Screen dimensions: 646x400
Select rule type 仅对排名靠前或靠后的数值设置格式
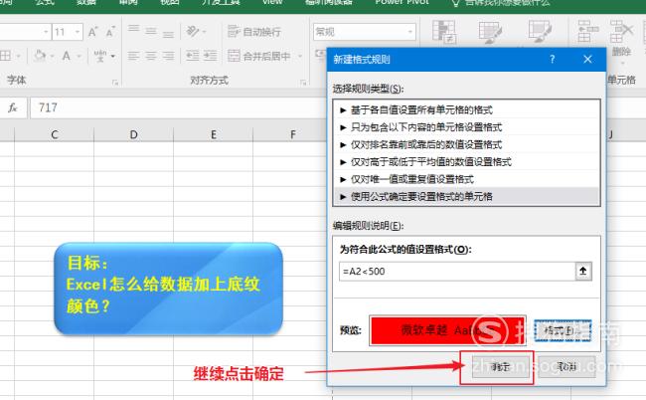click(466, 144)
